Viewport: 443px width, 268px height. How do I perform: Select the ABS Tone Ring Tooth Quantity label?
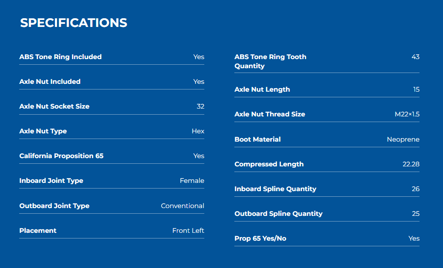point(270,61)
